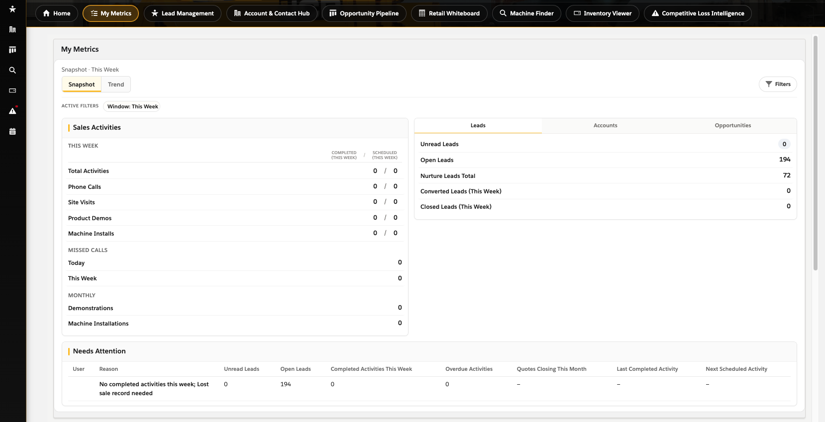
Task: Sort by Overdue Activities column header
Action: 469,369
